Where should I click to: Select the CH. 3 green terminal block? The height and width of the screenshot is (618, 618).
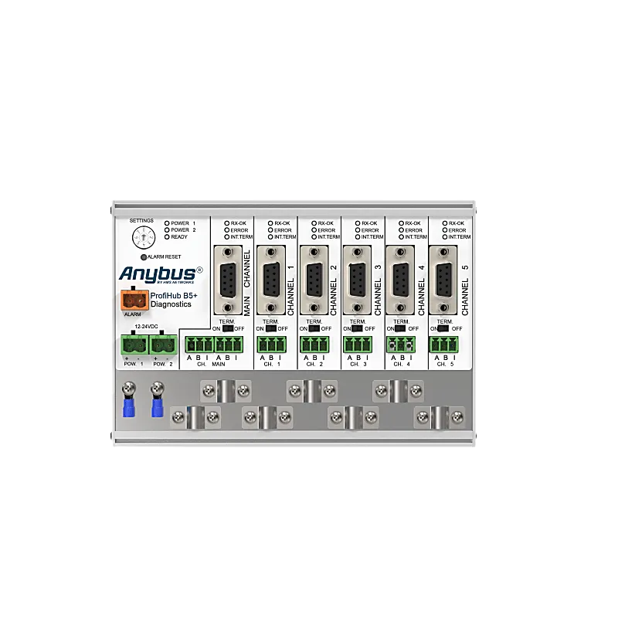358,345
